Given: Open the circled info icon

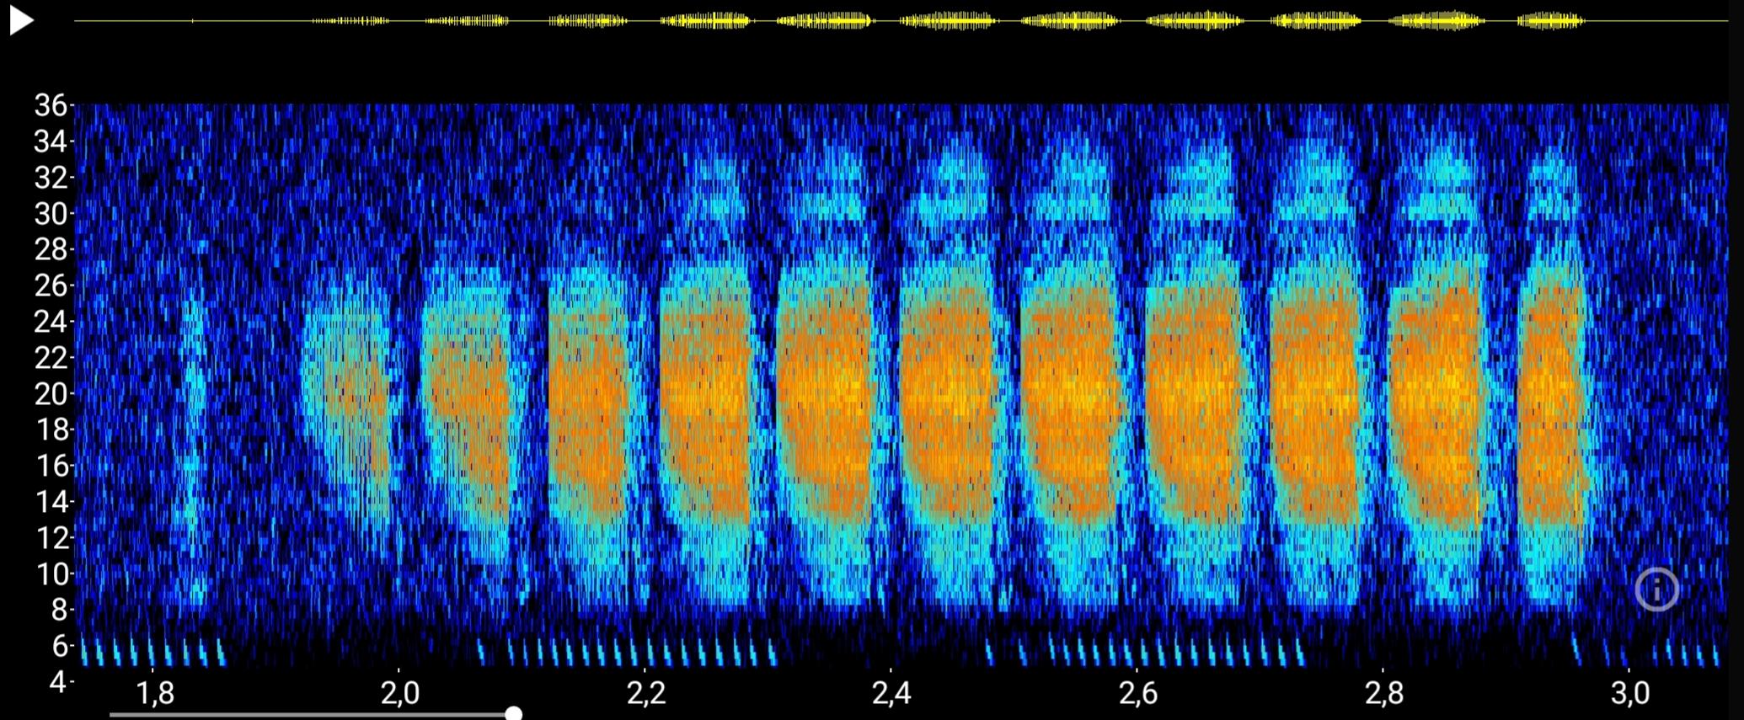Looking at the screenshot, I should (x=1656, y=589).
